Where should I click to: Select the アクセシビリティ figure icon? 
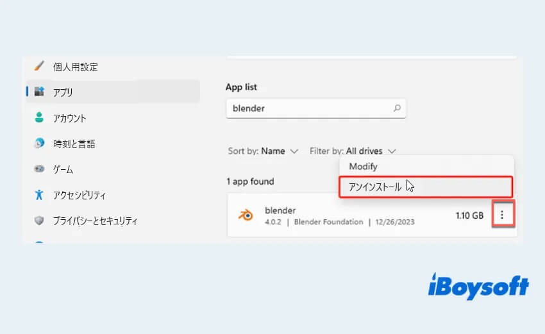point(39,195)
